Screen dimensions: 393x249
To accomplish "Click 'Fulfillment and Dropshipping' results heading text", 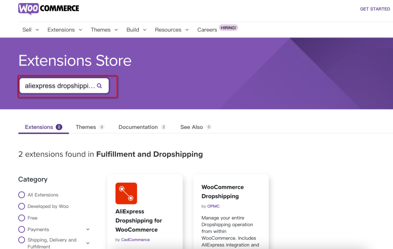I will point(149,154).
